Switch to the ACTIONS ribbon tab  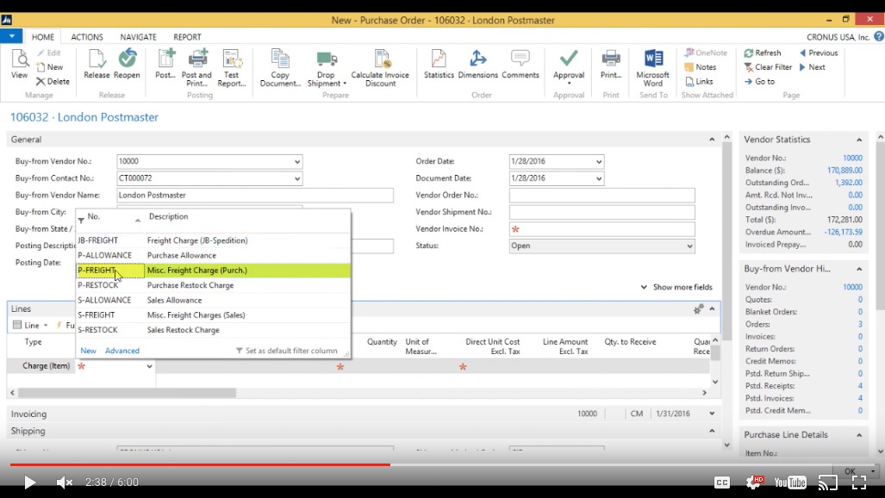tap(87, 37)
